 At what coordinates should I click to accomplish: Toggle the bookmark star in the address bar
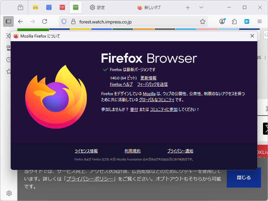tap(202, 21)
